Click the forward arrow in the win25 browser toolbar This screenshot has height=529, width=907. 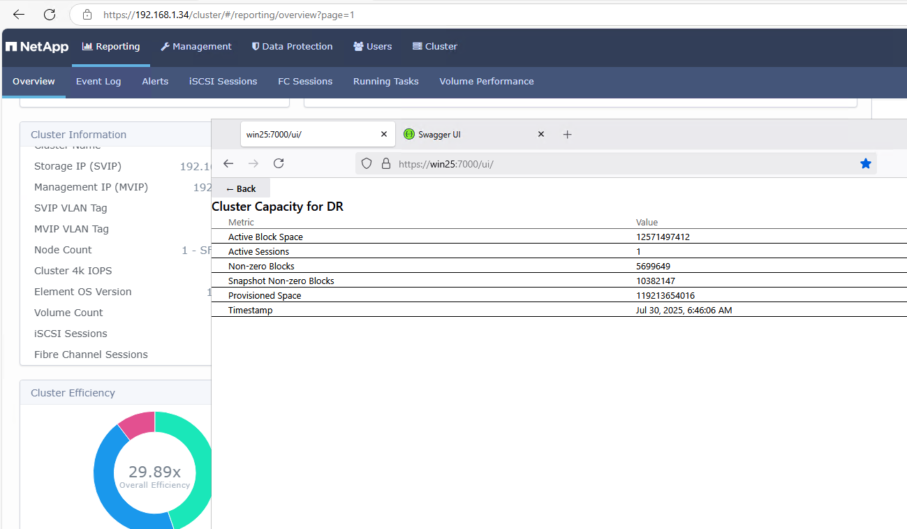click(x=253, y=163)
